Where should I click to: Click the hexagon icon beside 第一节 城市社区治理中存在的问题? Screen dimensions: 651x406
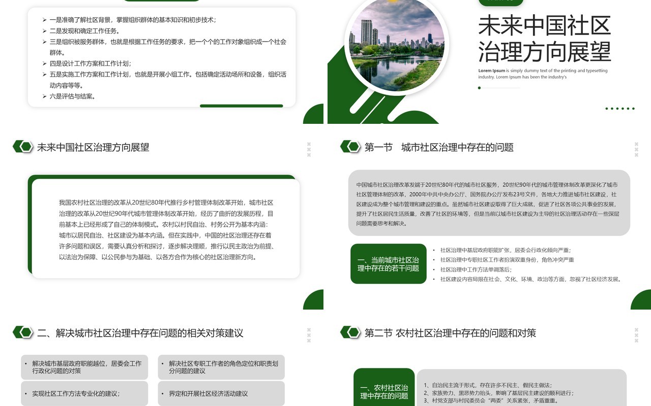click(350, 147)
